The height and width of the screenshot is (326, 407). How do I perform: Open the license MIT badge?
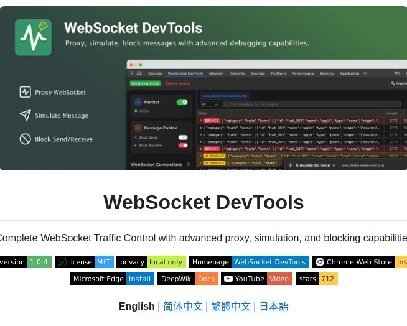[85, 262]
